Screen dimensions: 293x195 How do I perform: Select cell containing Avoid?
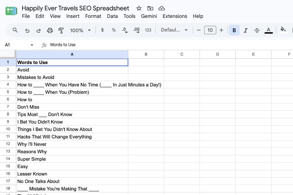pos(72,70)
